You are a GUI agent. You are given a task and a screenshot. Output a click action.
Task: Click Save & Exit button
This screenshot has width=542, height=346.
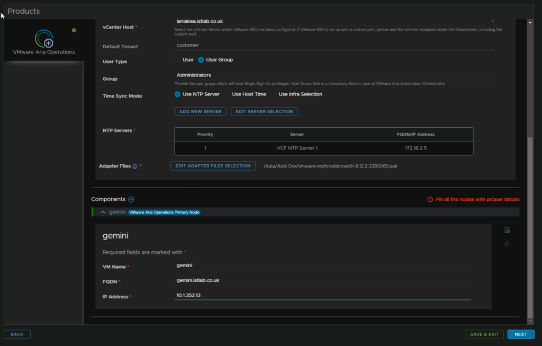pyautogui.click(x=484, y=334)
